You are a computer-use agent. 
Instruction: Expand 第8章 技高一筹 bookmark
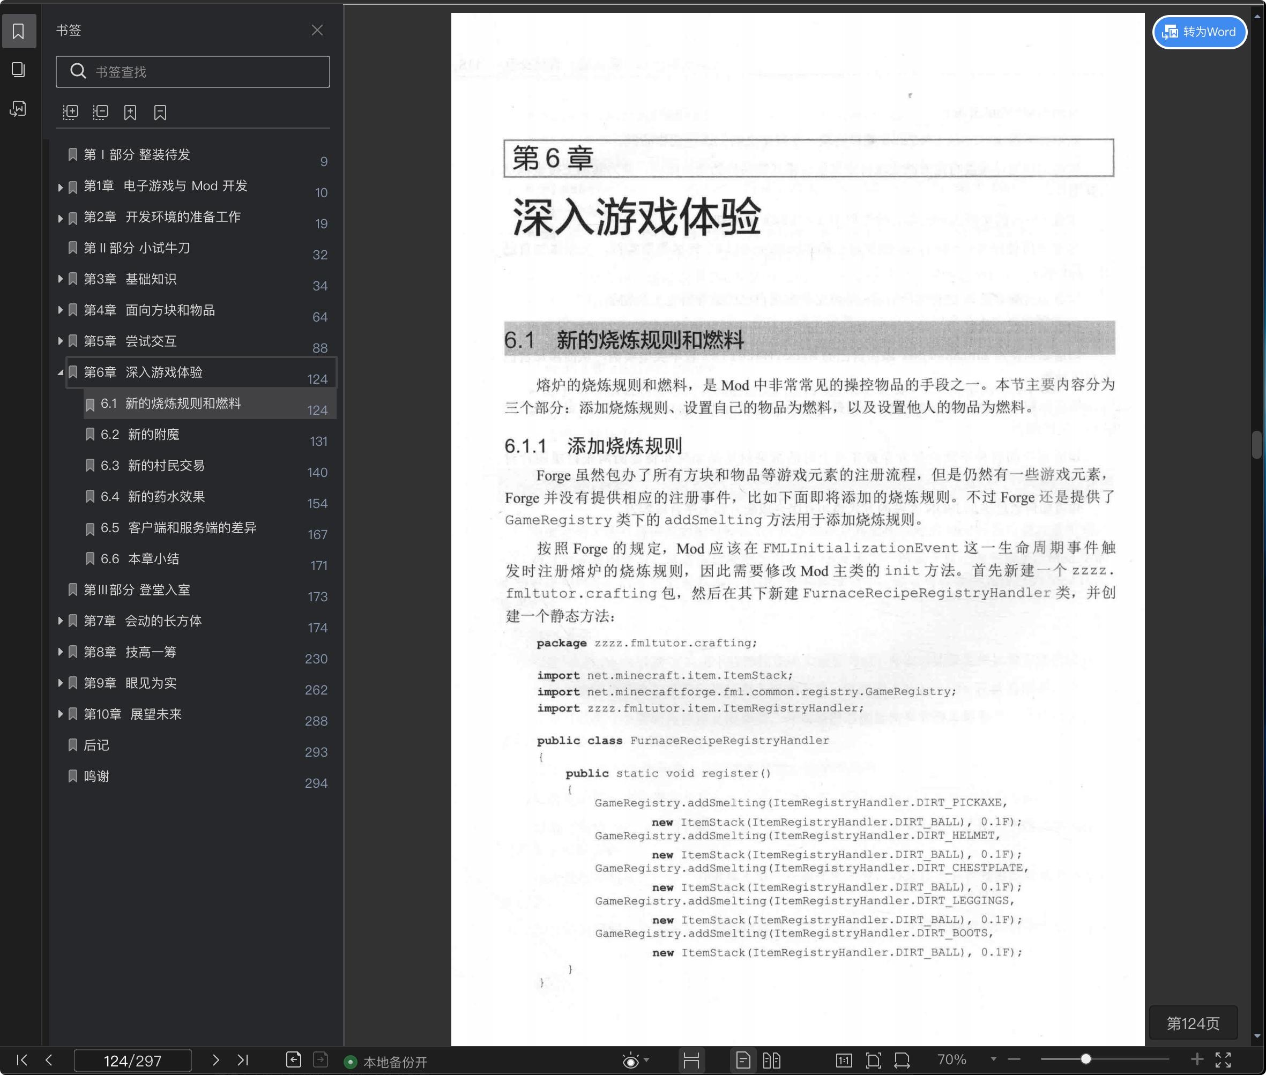click(61, 652)
